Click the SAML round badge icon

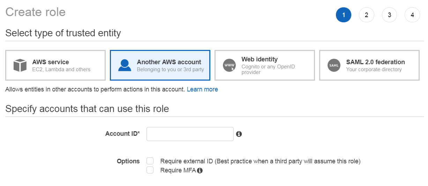coord(334,65)
